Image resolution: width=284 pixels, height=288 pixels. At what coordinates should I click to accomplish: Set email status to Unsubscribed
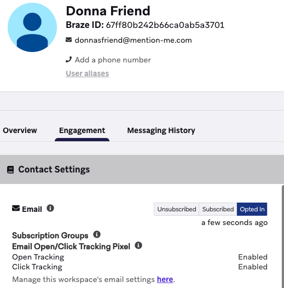coord(177,209)
